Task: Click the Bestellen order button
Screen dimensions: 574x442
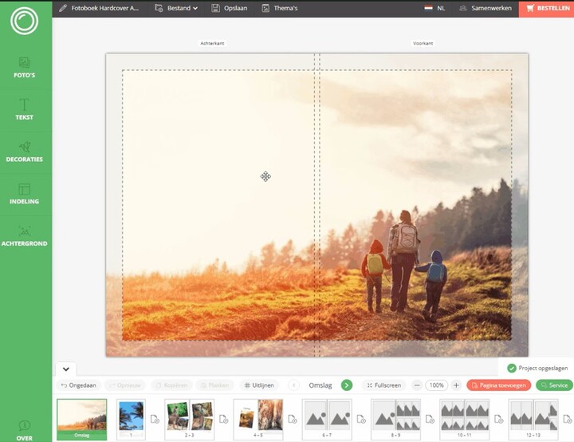Action: point(547,9)
